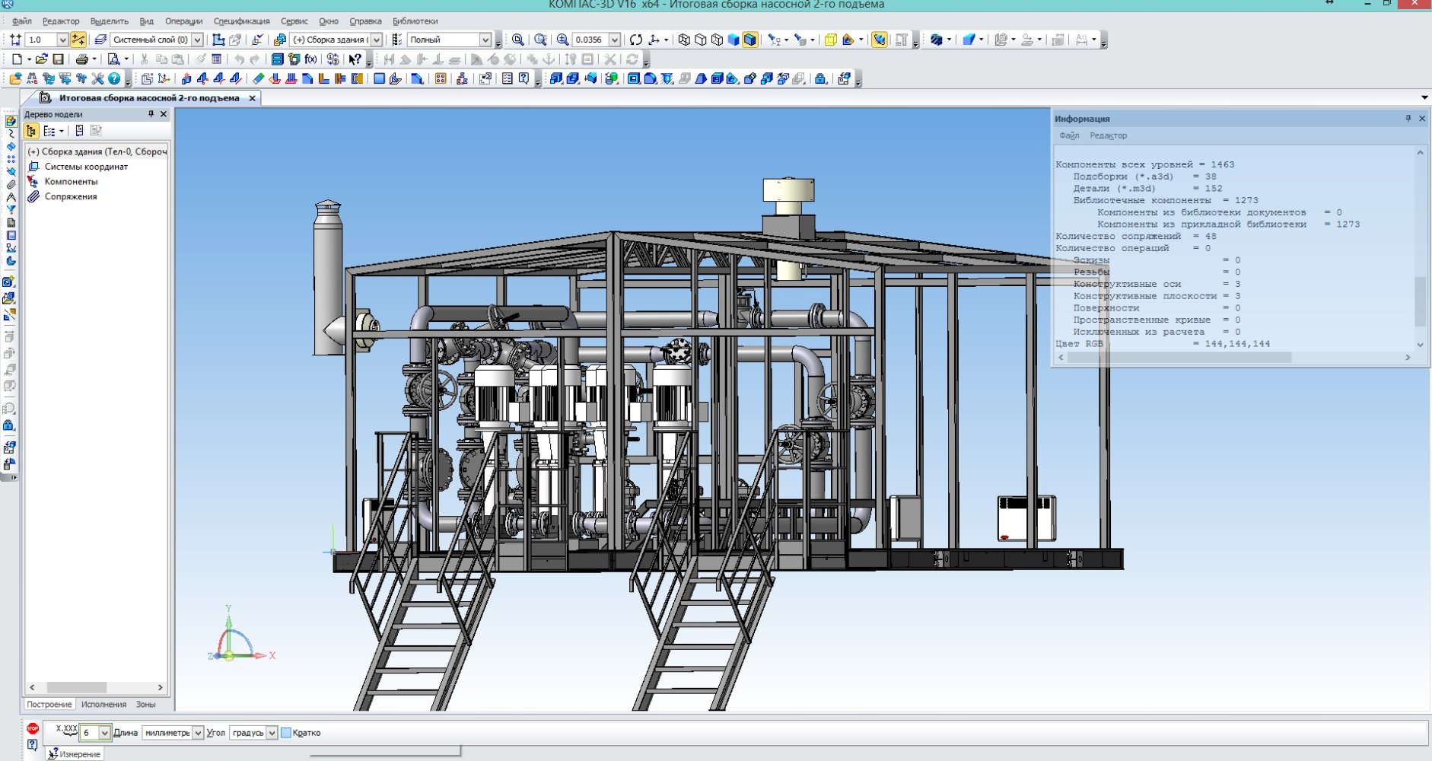Image resolution: width=1432 pixels, height=761 pixels.
Task: Click the Измерение button at bottom
Action: tap(74, 754)
